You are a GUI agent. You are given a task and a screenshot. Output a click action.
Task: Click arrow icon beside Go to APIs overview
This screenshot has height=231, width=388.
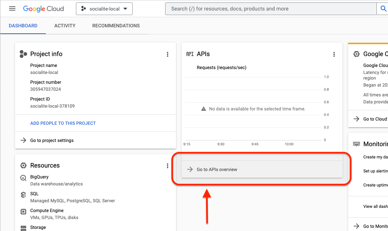190,169
